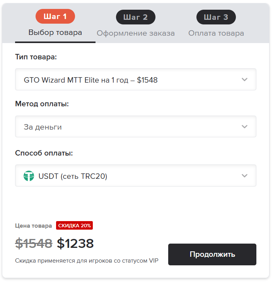Click the VIP discount note text
Image resolution: width=273 pixels, height=282 pixels.
pyautogui.click(x=87, y=260)
